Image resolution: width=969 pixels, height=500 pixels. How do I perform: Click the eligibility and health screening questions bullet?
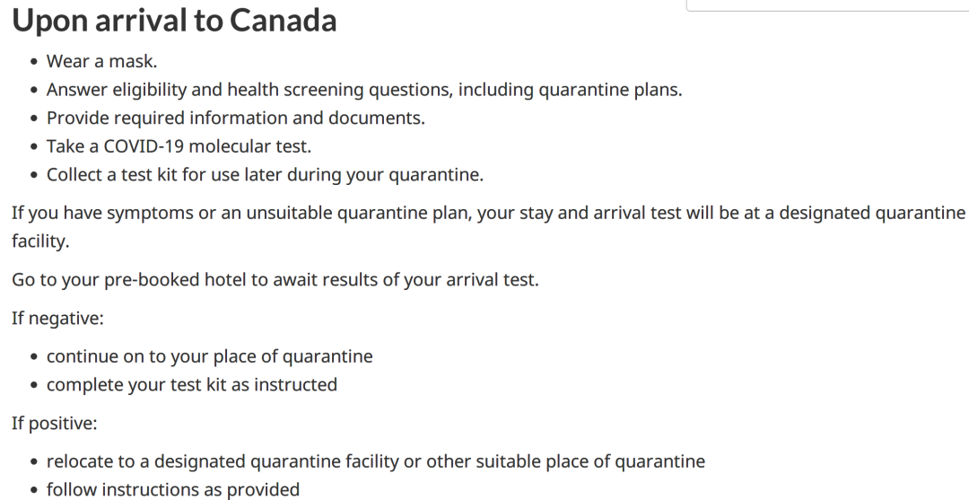(x=364, y=90)
